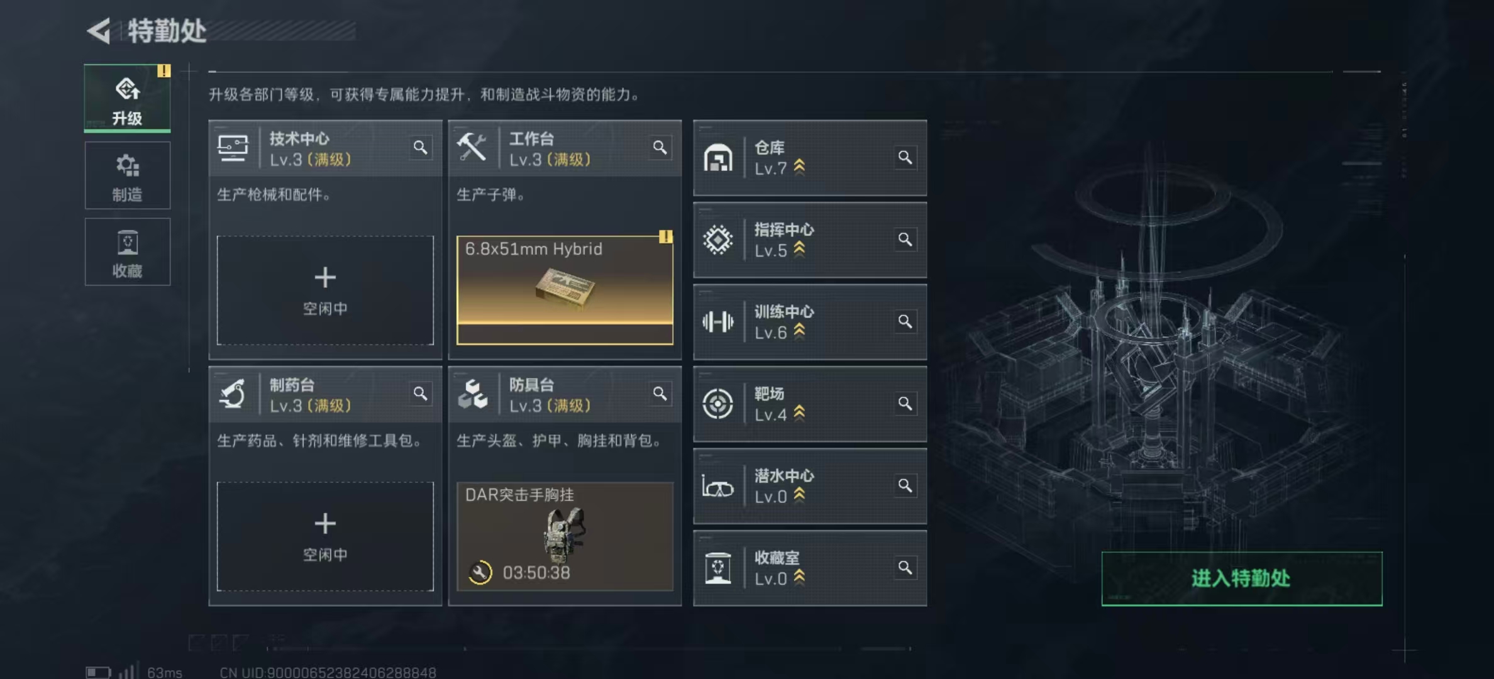Switch to the 制造 tab
Screen dimensions: 1494x679
click(x=128, y=175)
